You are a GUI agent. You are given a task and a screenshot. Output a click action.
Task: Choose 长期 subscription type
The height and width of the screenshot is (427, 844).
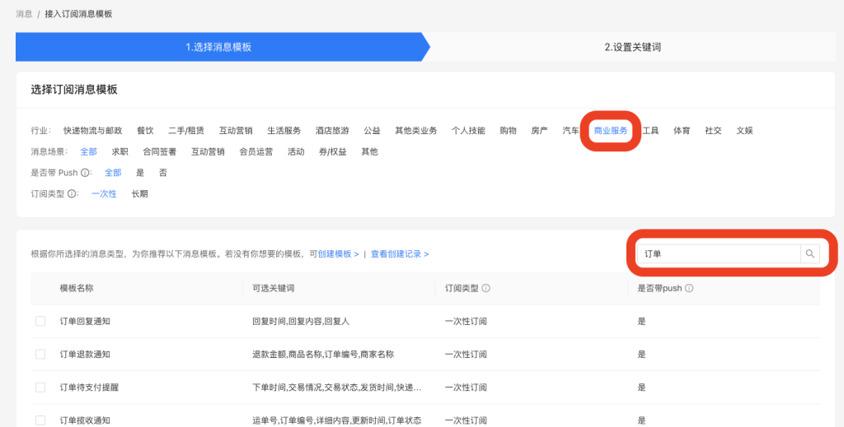(140, 194)
